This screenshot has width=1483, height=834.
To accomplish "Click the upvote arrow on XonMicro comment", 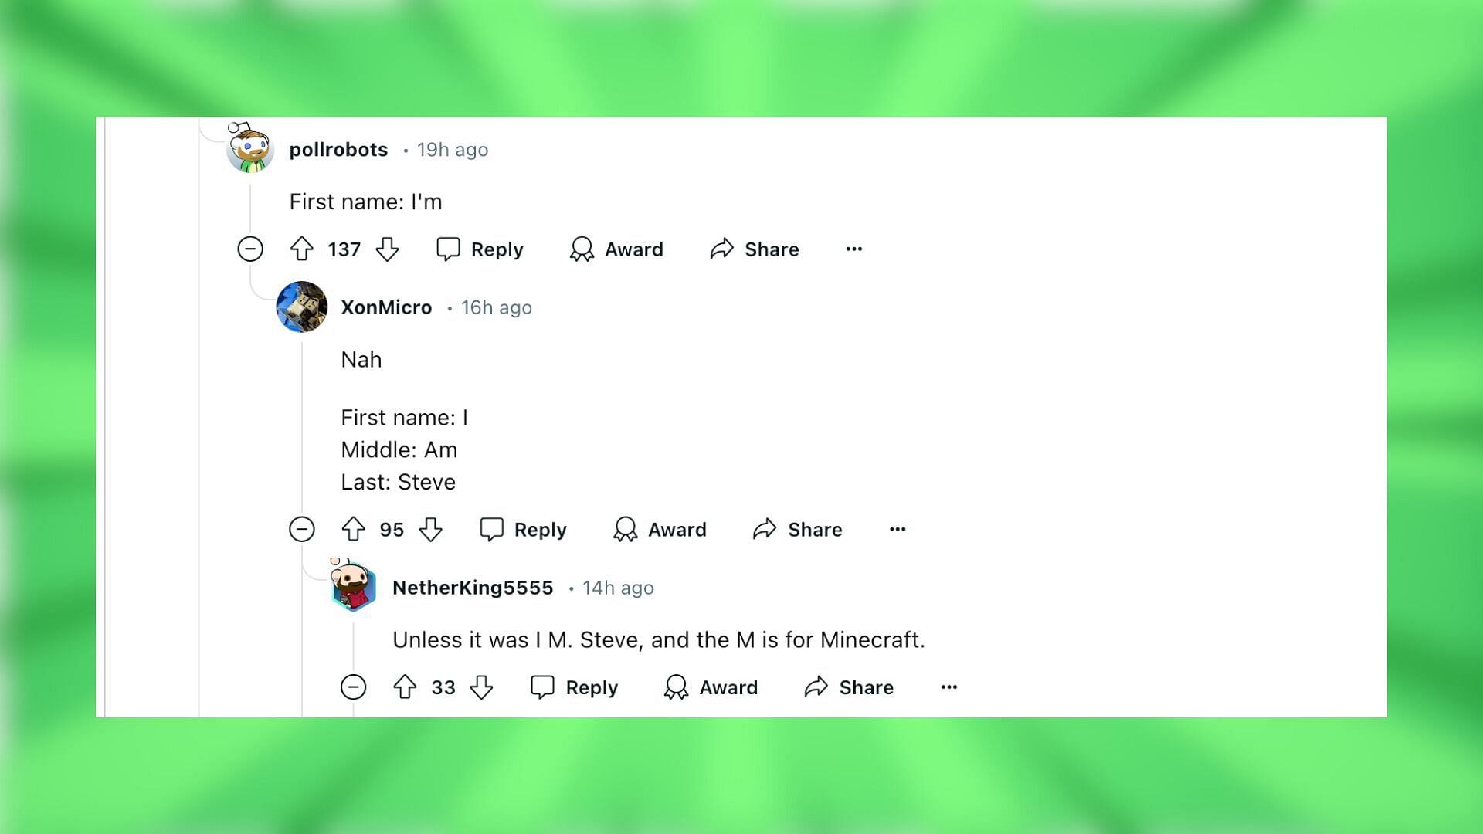I will [x=355, y=530].
